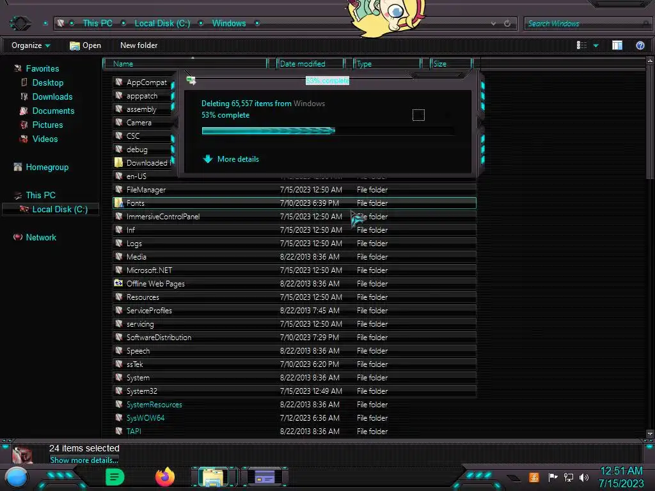Open Desktop in the navigation pane

tap(47, 82)
